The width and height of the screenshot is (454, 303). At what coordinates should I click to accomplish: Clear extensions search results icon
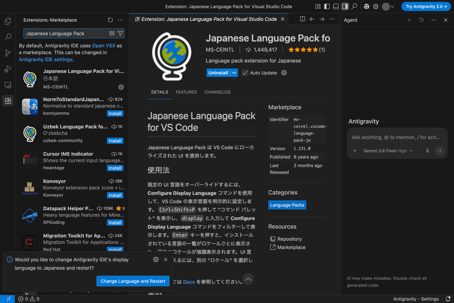112,33
